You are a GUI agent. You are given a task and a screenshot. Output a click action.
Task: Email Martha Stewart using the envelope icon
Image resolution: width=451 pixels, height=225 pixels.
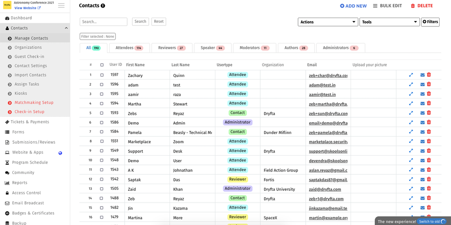422,104
